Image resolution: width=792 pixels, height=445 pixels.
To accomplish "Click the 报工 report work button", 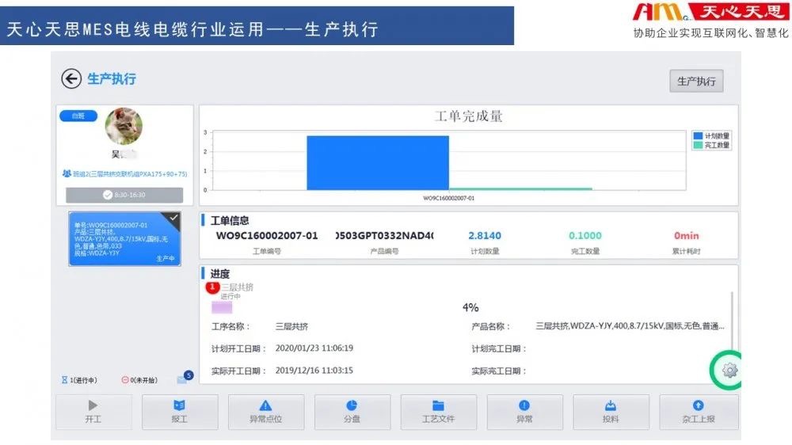I will [x=179, y=413].
